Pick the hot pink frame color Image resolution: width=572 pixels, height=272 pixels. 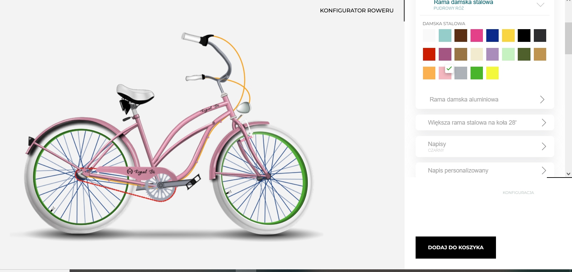[x=477, y=36]
